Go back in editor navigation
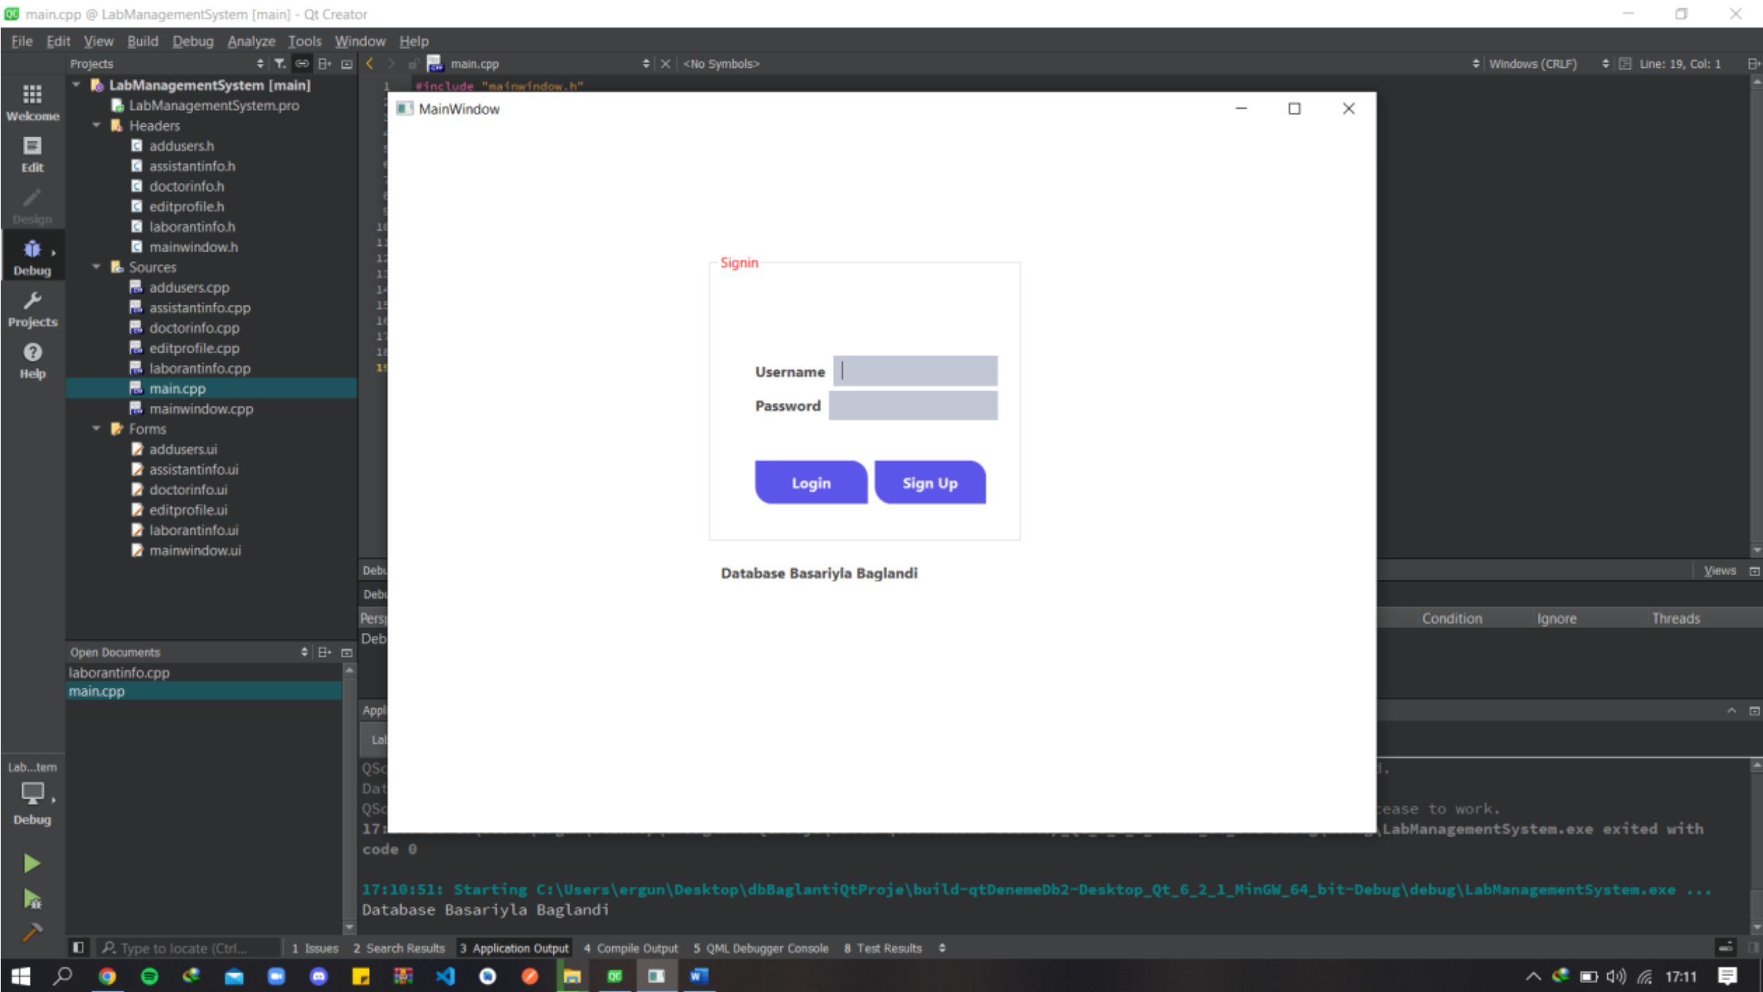Viewport: 1763px width, 992px height. pyautogui.click(x=370, y=64)
